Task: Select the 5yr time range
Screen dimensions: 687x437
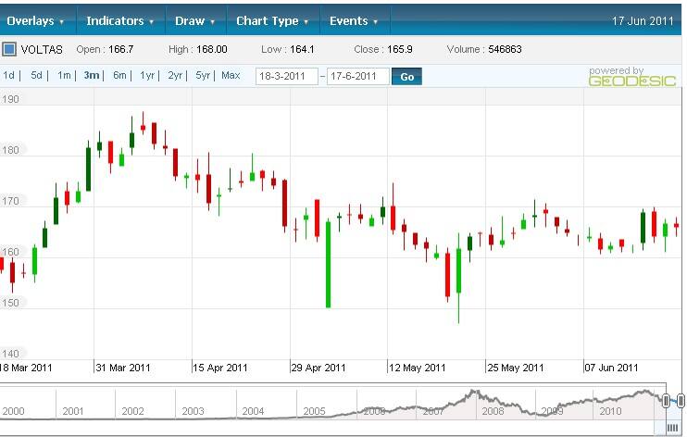Action: point(203,75)
